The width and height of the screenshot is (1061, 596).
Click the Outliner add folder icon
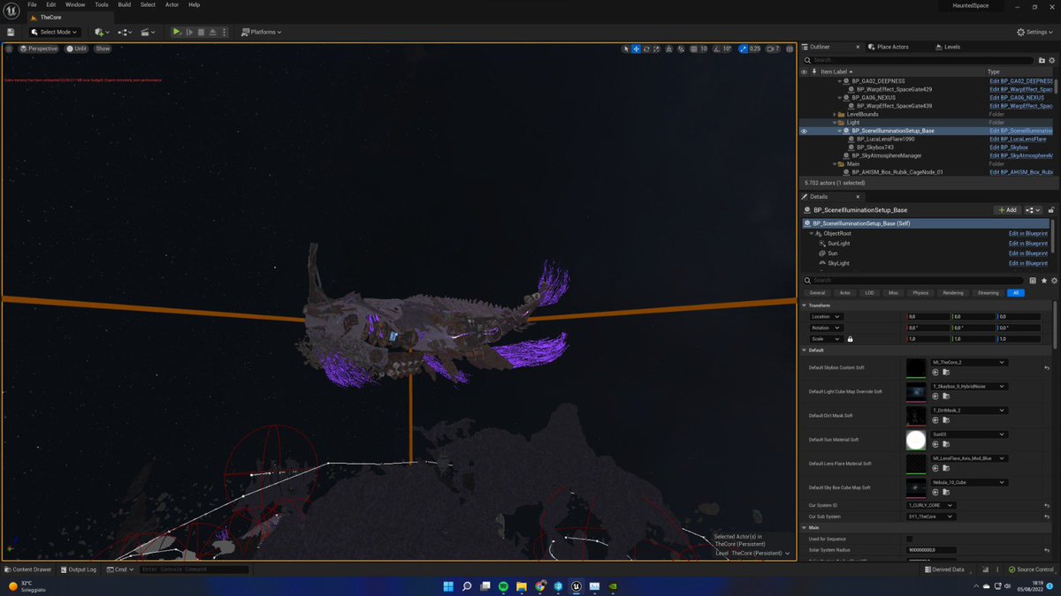pos(1042,60)
